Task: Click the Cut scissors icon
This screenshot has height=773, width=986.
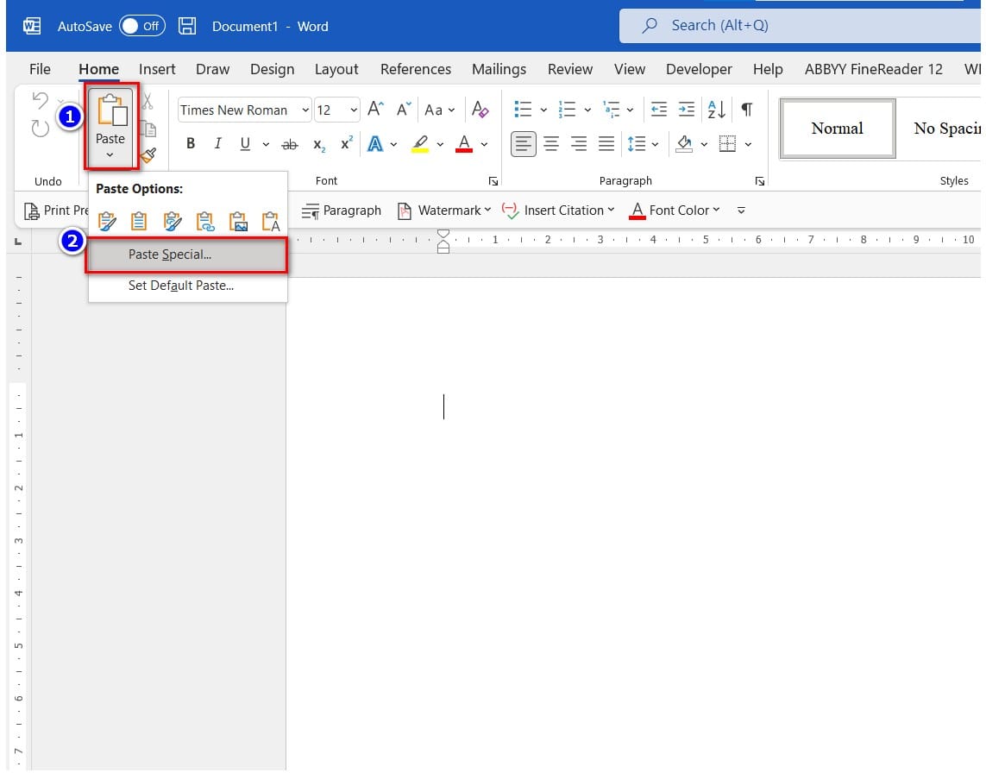Action: [x=148, y=101]
